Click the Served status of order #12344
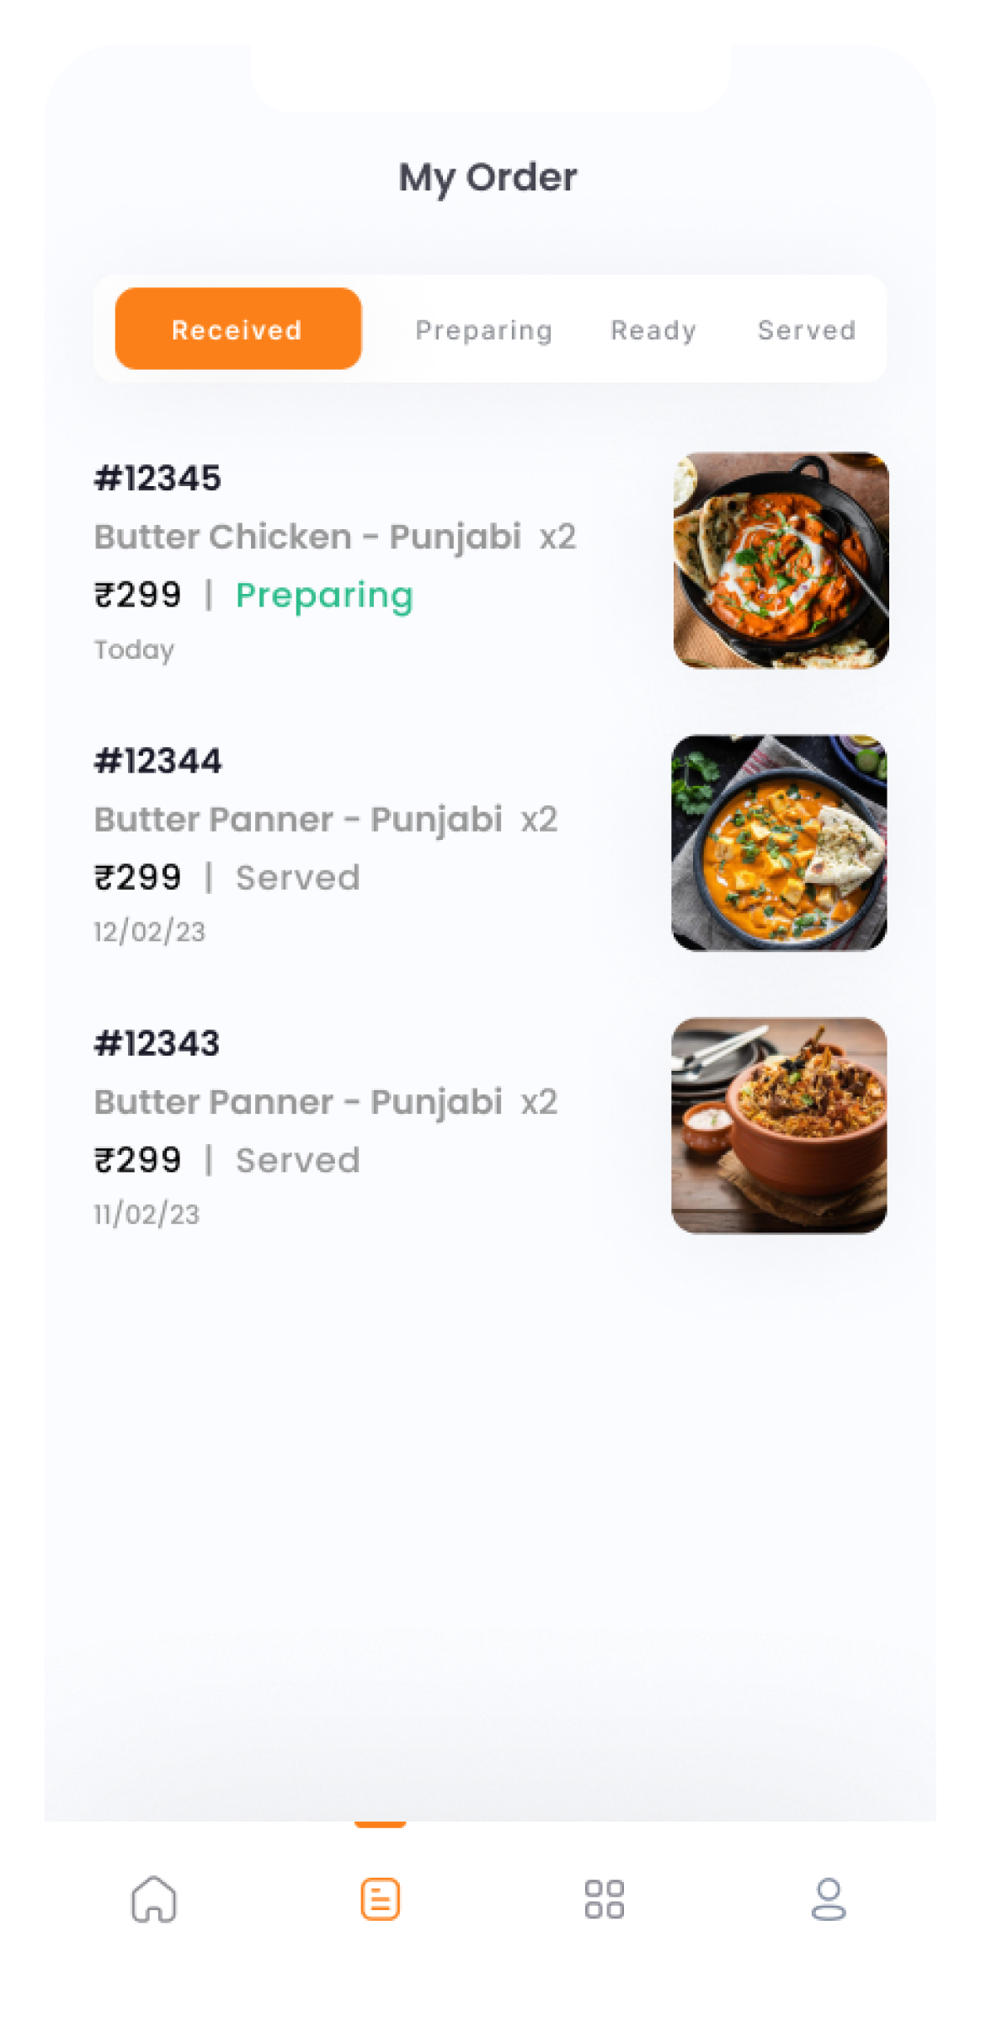Screen dimensions: 981x2022 [x=297, y=878]
